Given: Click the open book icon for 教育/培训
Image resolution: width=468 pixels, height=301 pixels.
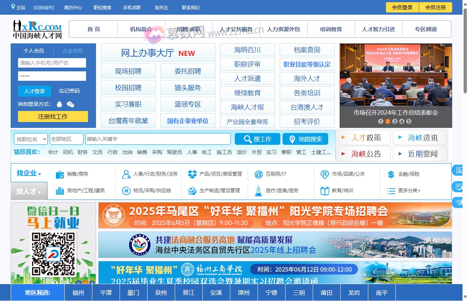Looking at the screenshot, I should tap(324, 190).
